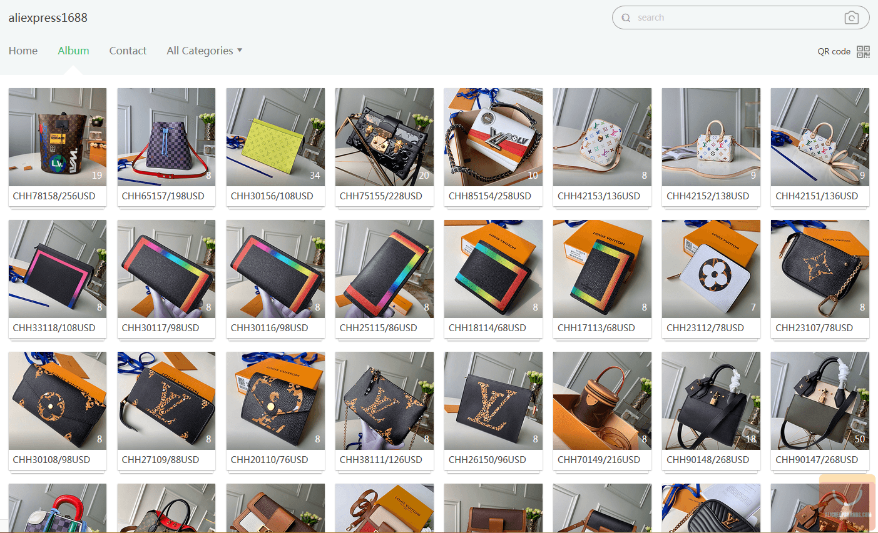Click the aliexpress1688 store name
The height and width of the screenshot is (533, 878).
[48, 17]
